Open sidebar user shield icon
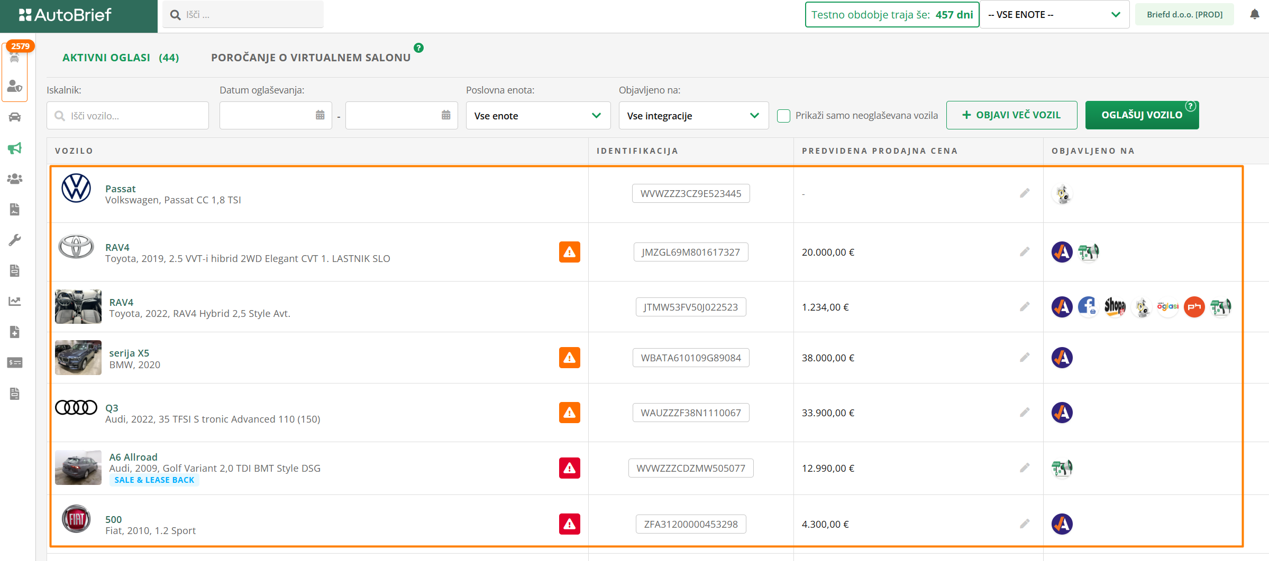The height and width of the screenshot is (561, 1269). pyautogui.click(x=15, y=86)
